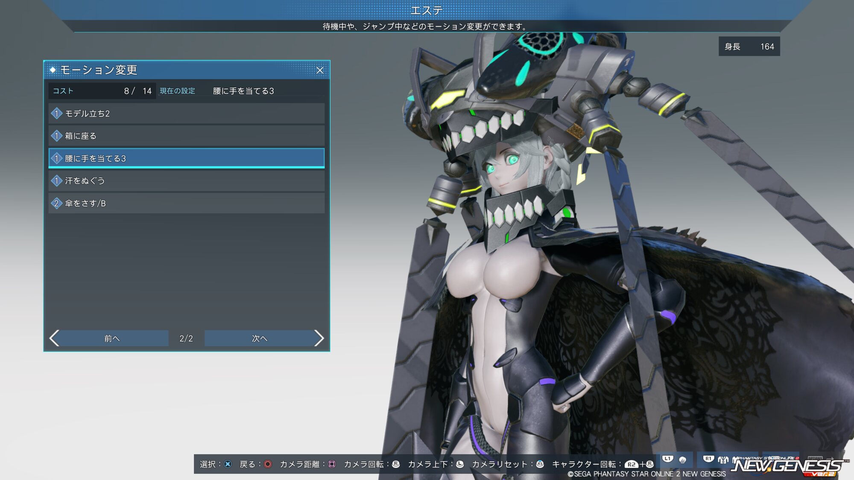Click the camera reset R3 icon

tap(540, 464)
